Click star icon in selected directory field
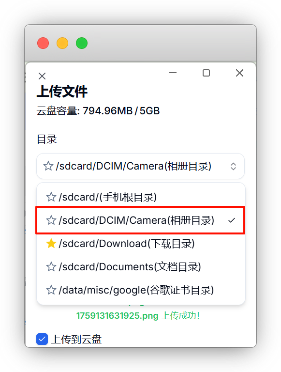 48,166
